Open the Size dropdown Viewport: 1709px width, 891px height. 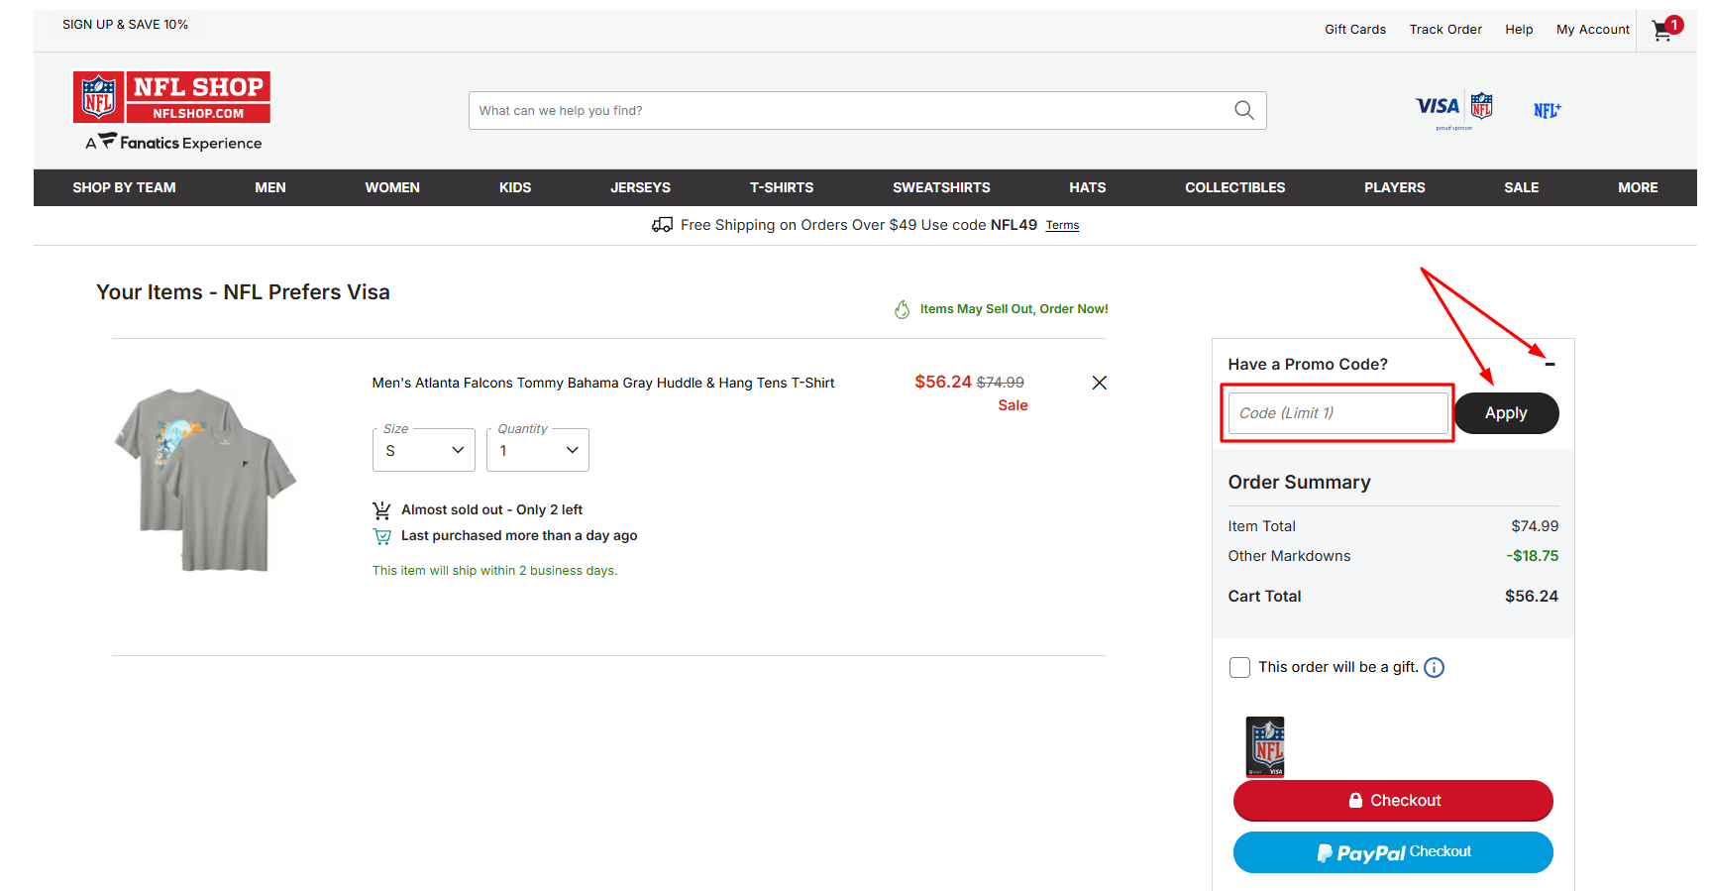(424, 450)
